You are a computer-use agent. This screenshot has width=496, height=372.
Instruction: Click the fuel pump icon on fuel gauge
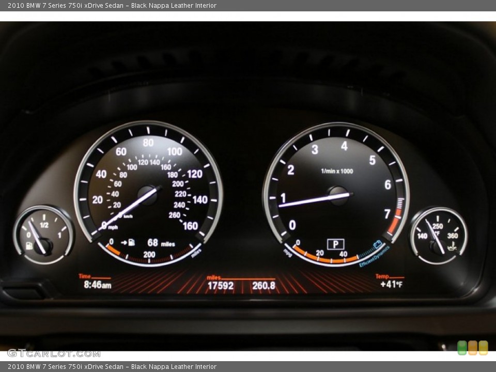[29, 246]
